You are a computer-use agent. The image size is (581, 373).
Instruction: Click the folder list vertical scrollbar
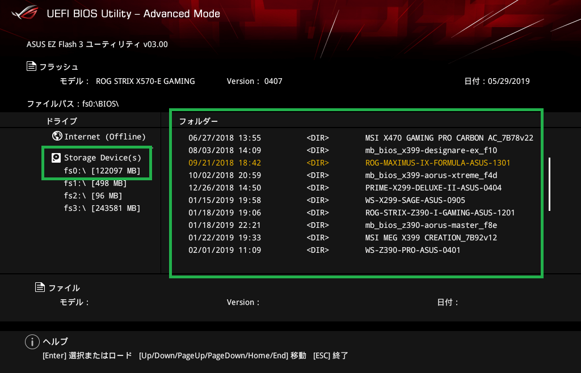pyautogui.click(x=549, y=184)
